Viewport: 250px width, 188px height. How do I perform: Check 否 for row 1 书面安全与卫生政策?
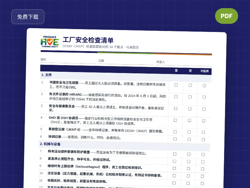pos(190,85)
